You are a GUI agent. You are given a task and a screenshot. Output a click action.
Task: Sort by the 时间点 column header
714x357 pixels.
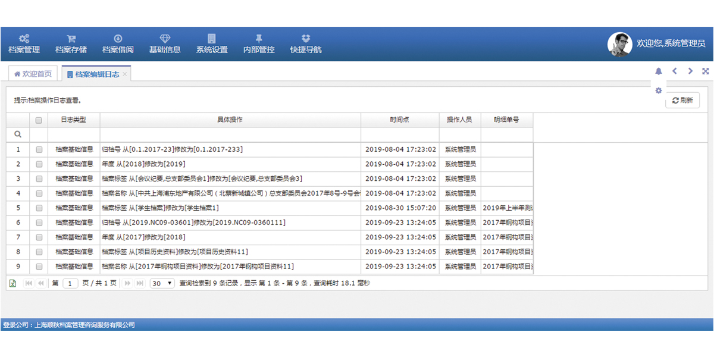pos(400,120)
